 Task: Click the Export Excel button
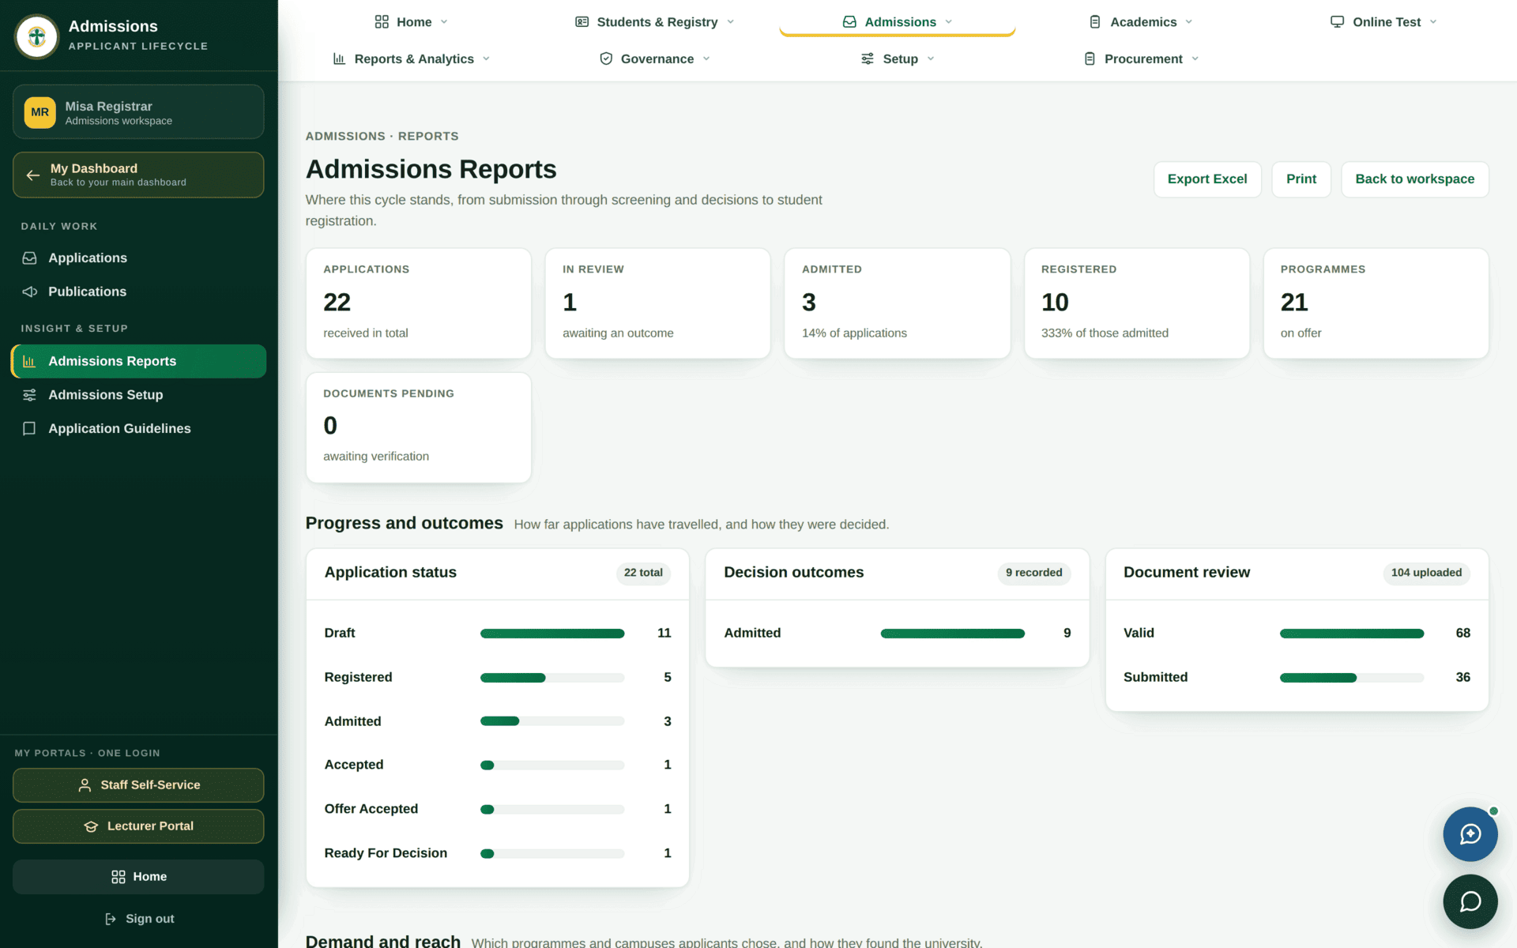[x=1207, y=179]
